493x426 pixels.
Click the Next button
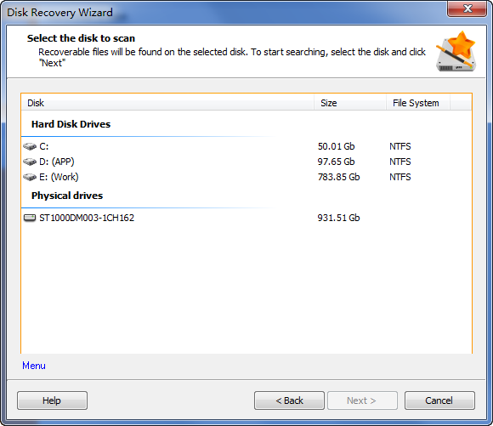coord(362,400)
